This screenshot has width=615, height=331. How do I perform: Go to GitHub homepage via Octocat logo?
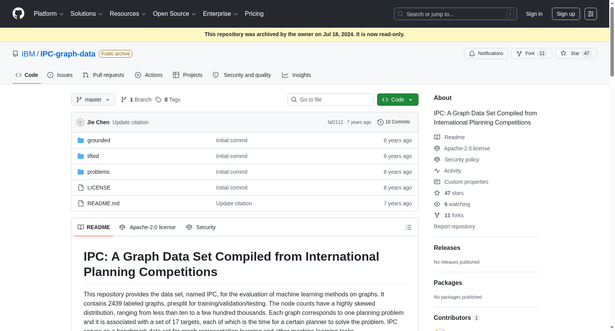pos(18,14)
